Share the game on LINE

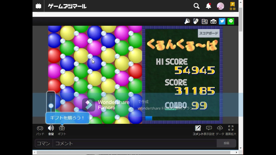point(231,21)
